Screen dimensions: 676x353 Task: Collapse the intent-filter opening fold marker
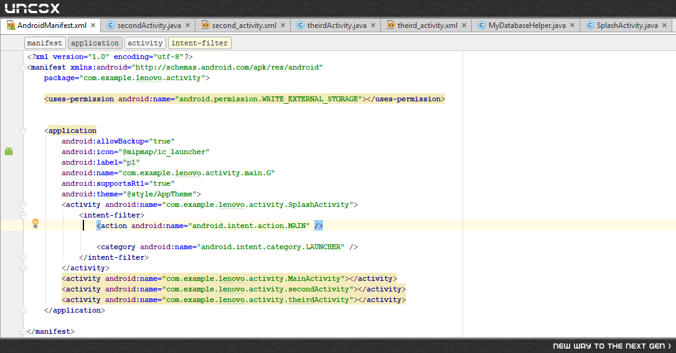23,215
